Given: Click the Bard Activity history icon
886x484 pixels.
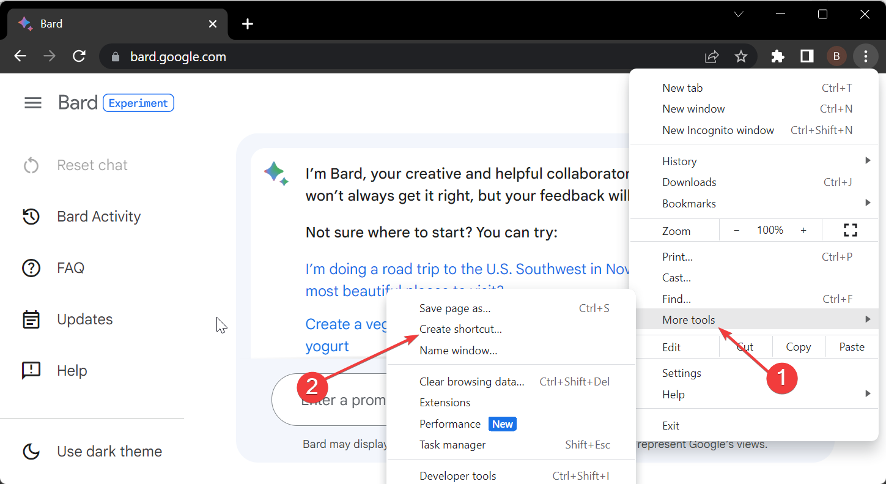Looking at the screenshot, I should (31, 217).
